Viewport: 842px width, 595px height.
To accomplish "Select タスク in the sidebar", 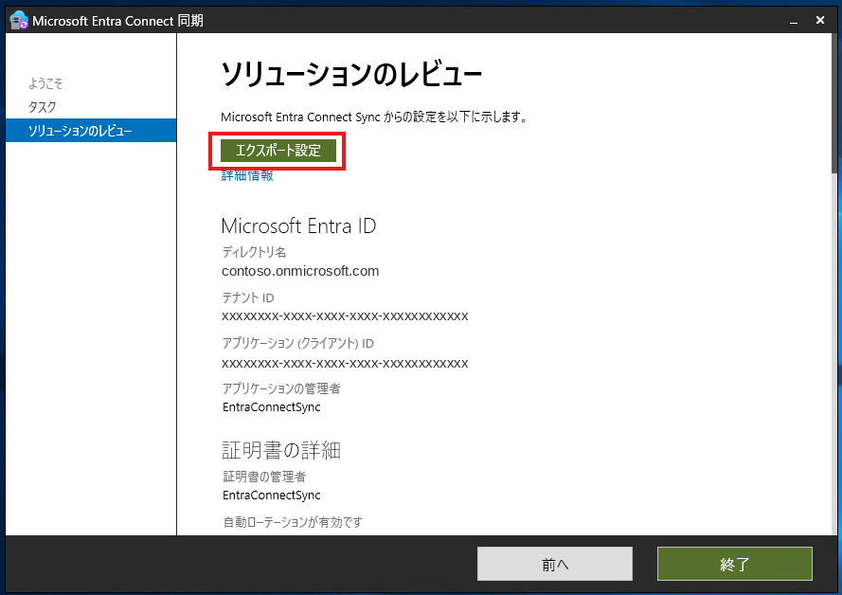I will 42,107.
